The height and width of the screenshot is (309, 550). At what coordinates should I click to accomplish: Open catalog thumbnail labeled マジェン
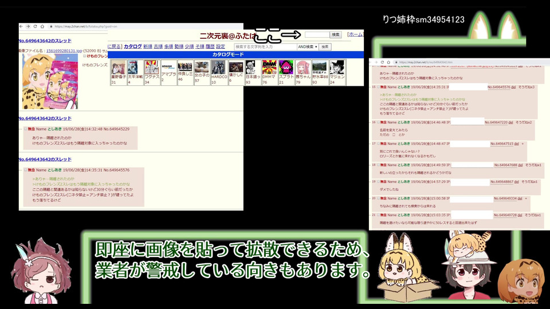337,68
